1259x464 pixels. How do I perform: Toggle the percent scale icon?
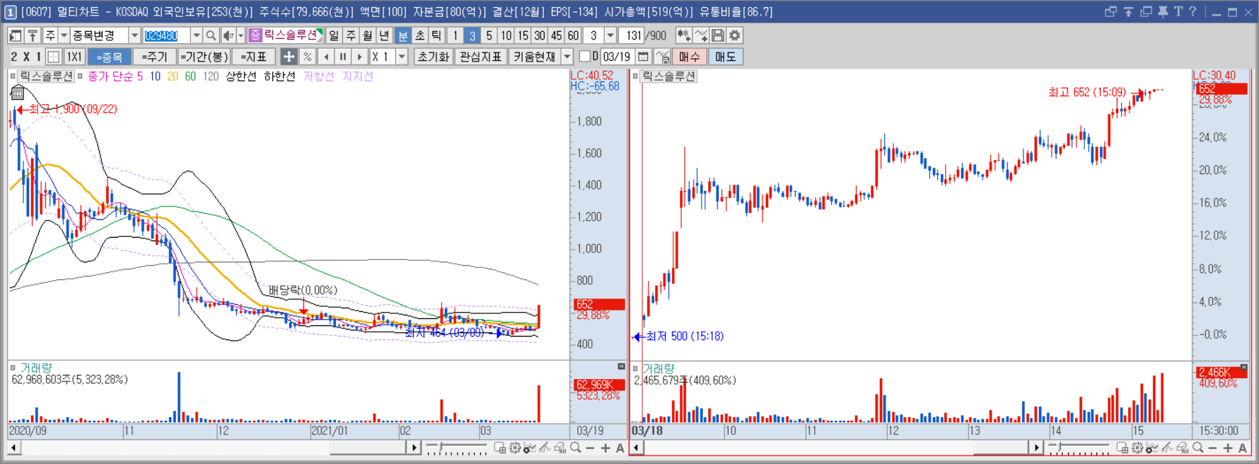pyautogui.click(x=307, y=57)
